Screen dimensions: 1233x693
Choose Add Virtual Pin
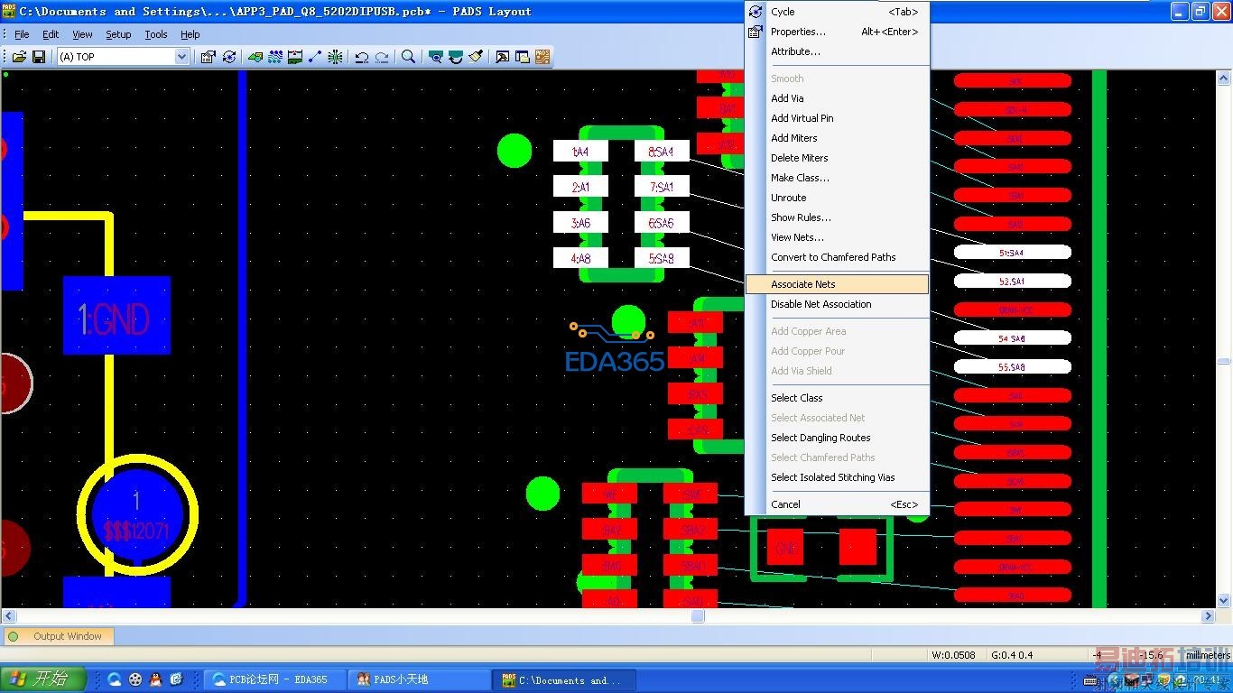coord(837,118)
